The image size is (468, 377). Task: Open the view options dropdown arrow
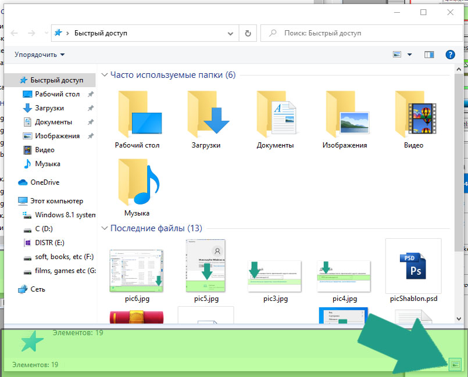[x=409, y=55]
